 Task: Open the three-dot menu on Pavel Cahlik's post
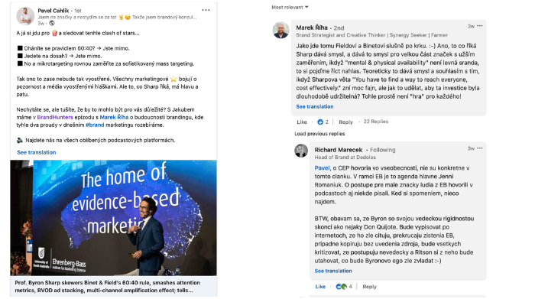206,10
